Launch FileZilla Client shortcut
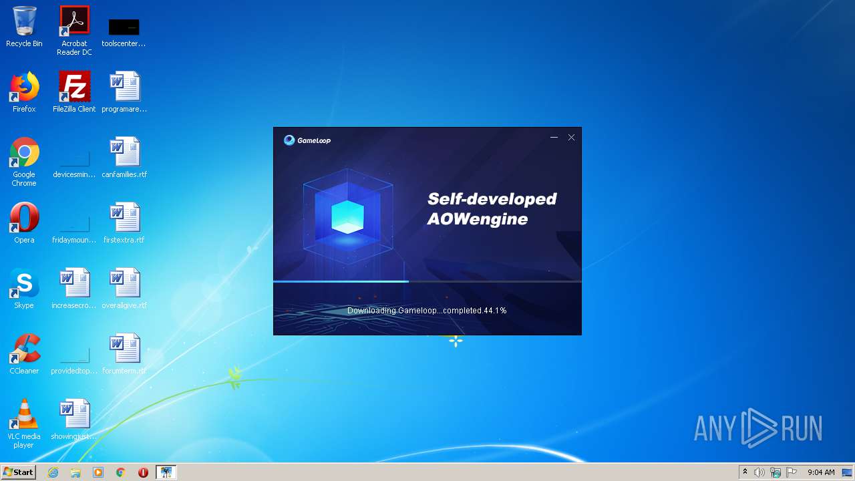Viewport: 855px width, 481px height. (74, 92)
